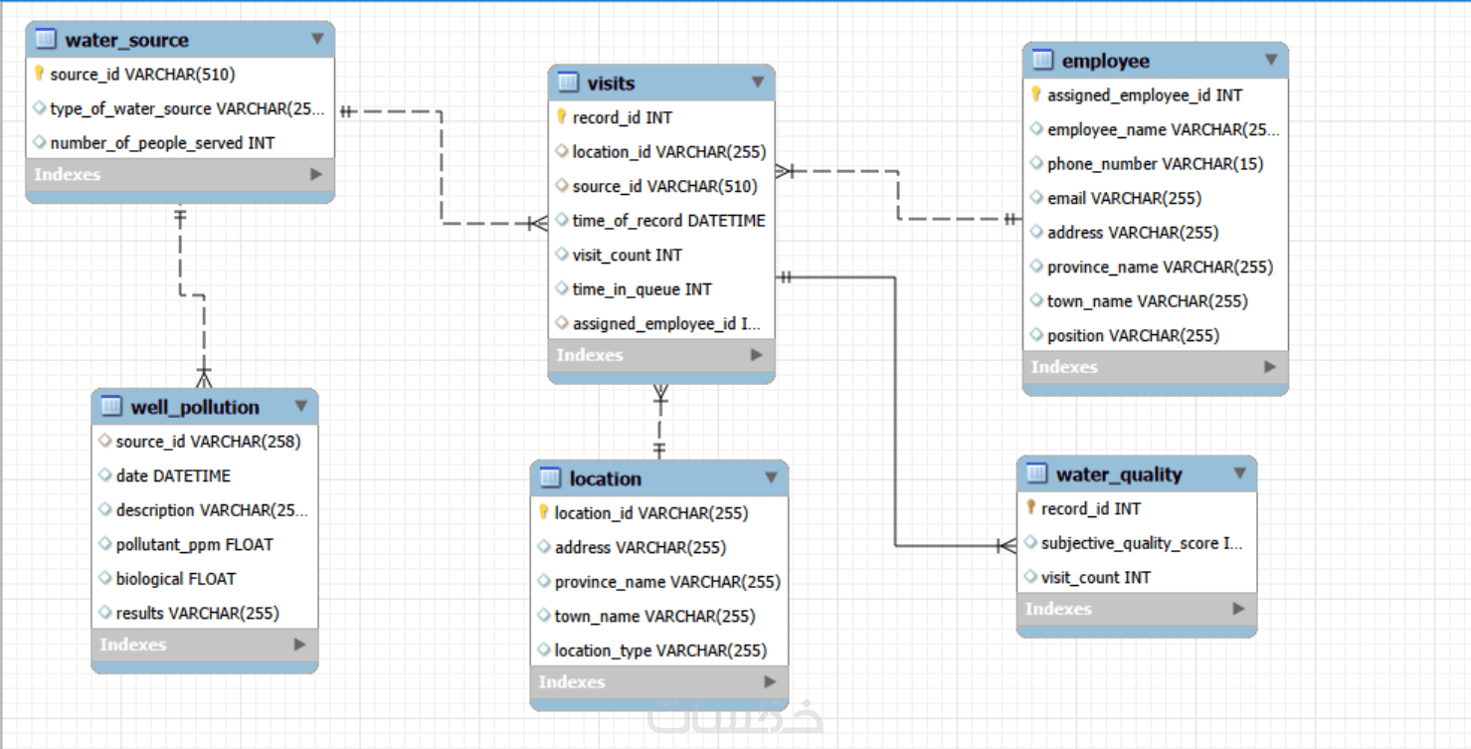Click the diamond icon beside type_of_water_source
Viewport: 1471px width, 749px height.
click(40, 108)
